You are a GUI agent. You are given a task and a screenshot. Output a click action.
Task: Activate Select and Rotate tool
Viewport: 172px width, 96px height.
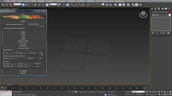(43, 5)
